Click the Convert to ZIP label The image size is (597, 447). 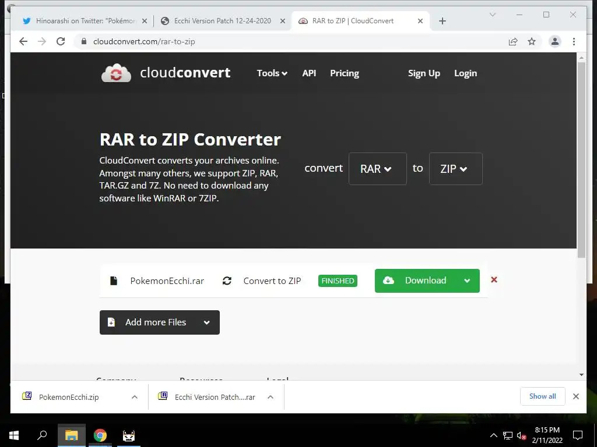click(272, 281)
